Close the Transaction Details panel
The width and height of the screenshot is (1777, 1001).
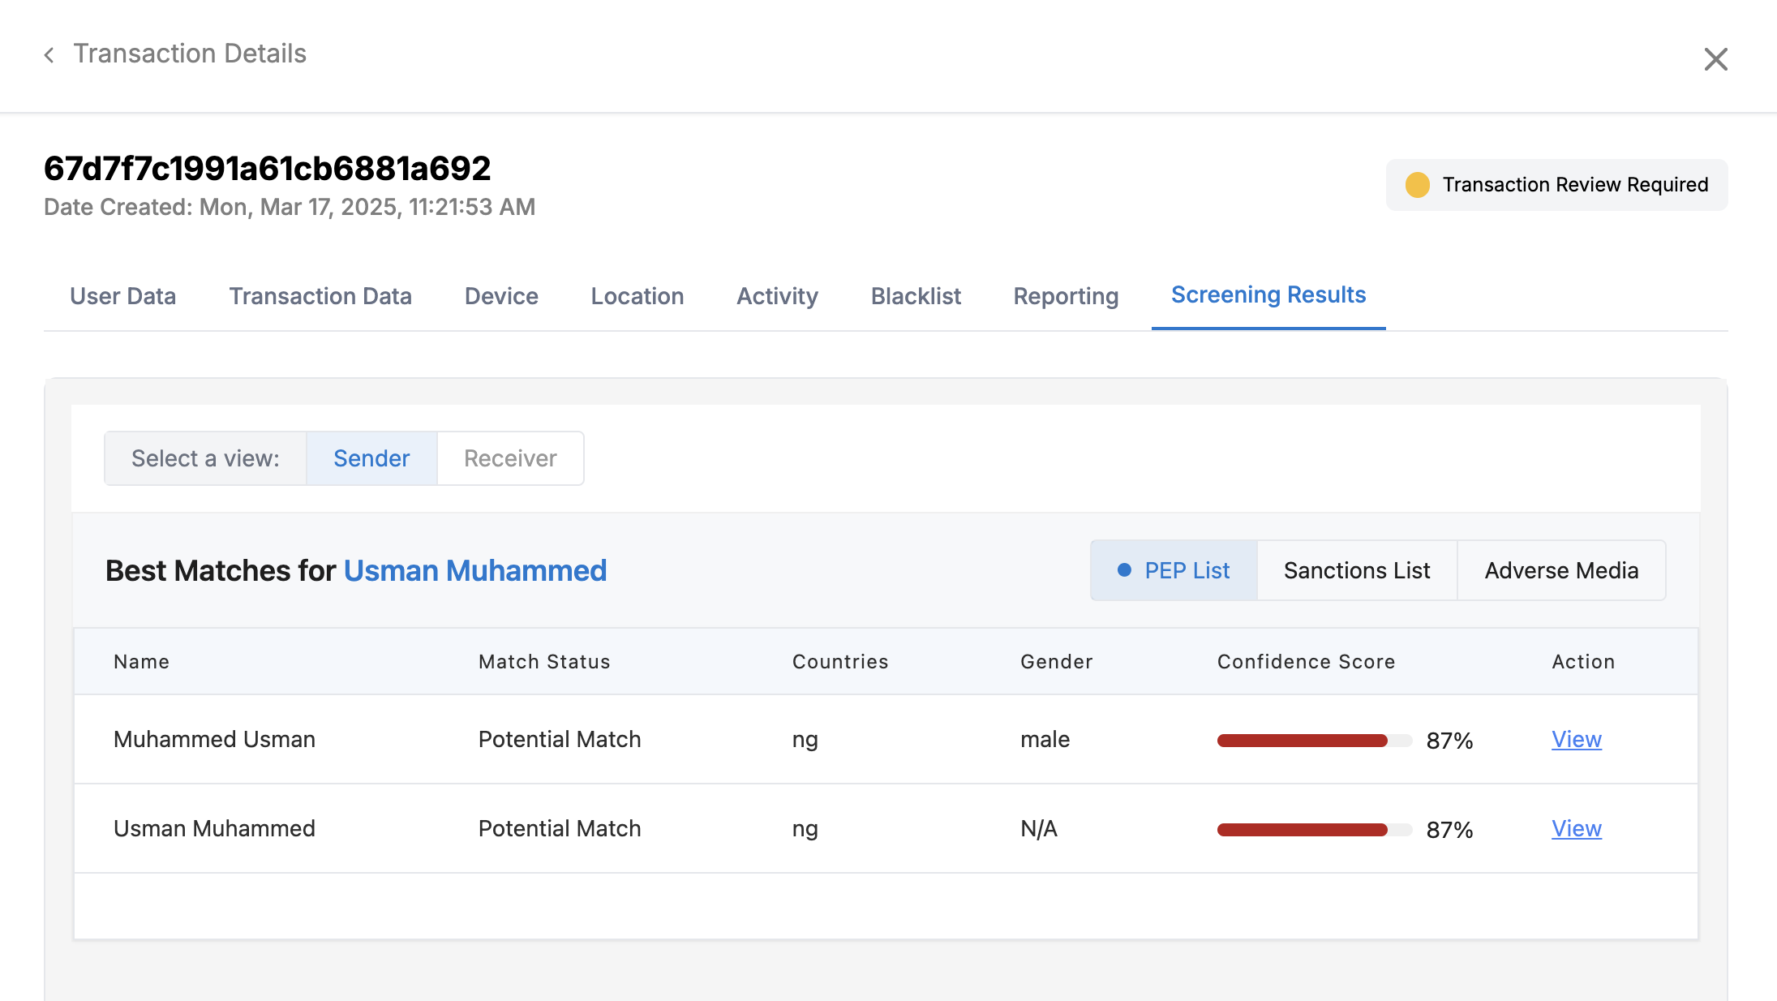pyautogui.click(x=1715, y=59)
